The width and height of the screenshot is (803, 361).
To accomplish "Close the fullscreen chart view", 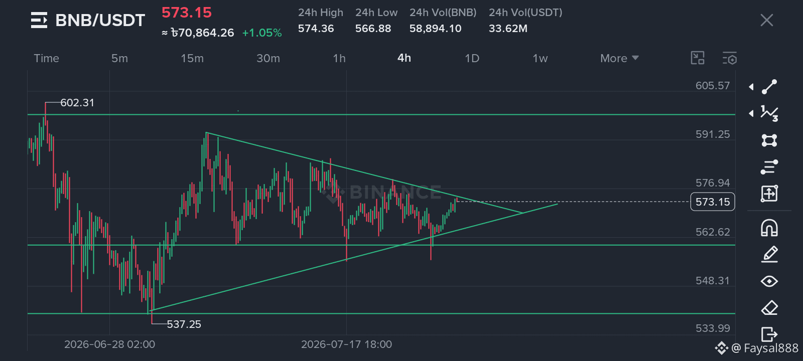I will (766, 20).
